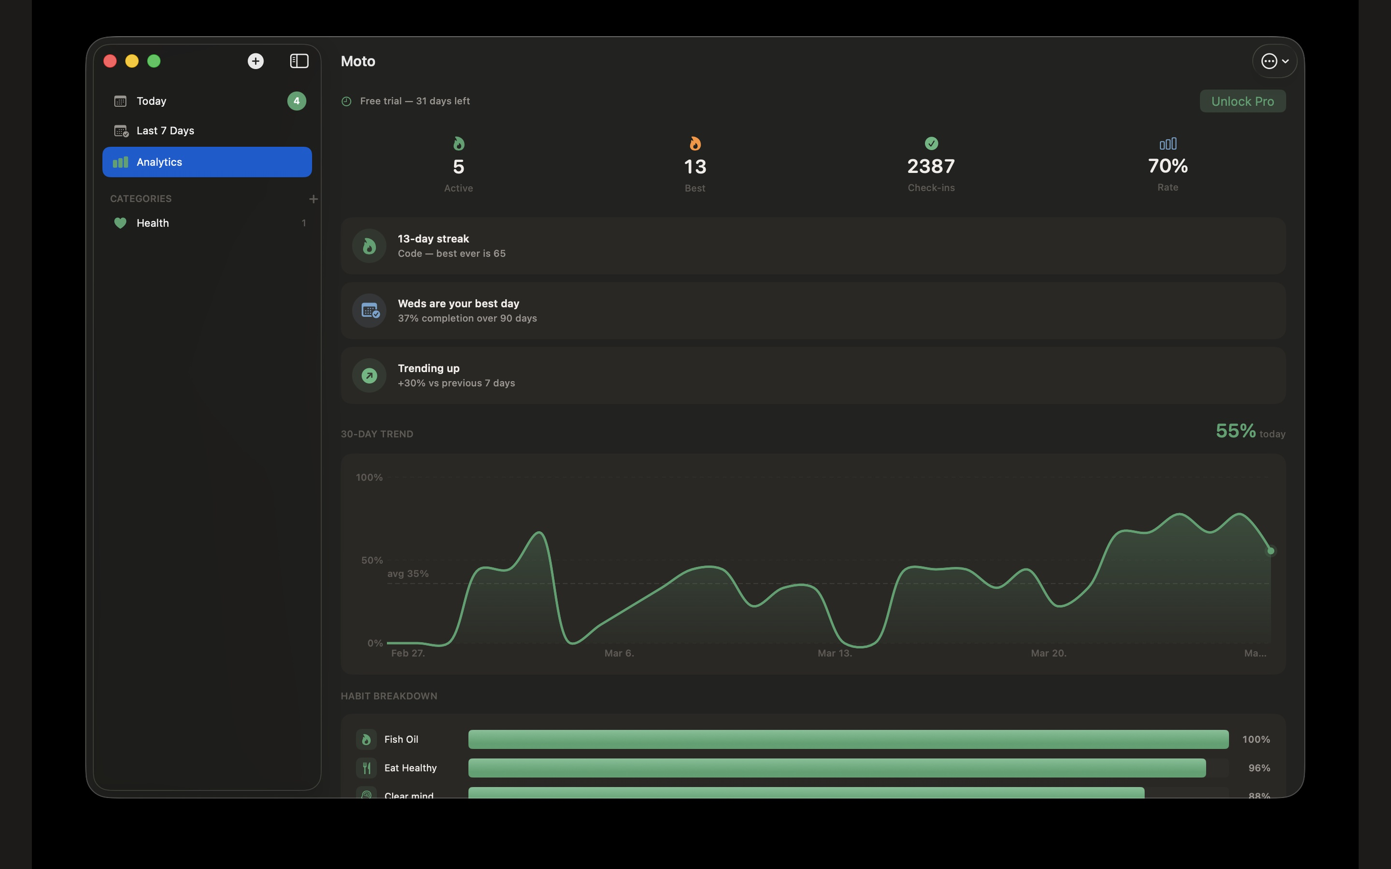The height and width of the screenshot is (869, 1391).
Task: Click the avg 35% label on chart
Action: point(408,574)
